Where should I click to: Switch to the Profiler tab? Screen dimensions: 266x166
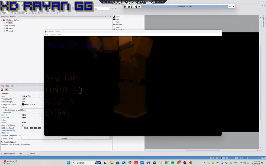(31, 154)
